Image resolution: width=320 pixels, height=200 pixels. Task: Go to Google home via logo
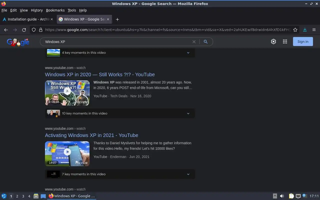point(18,42)
